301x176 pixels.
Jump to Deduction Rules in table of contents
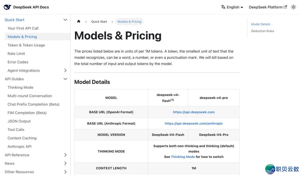click(x=263, y=31)
